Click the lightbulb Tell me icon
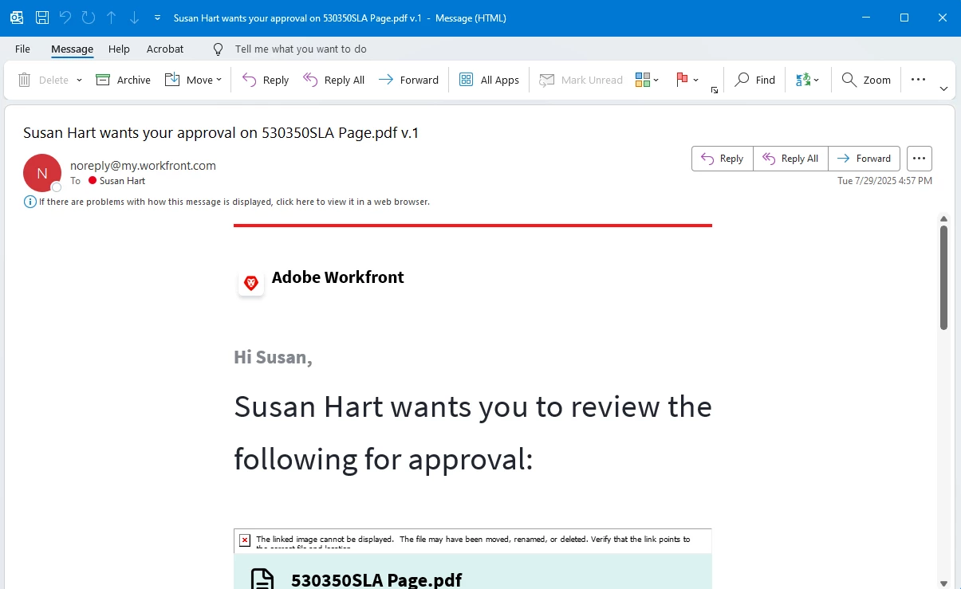 [x=218, y=49]
